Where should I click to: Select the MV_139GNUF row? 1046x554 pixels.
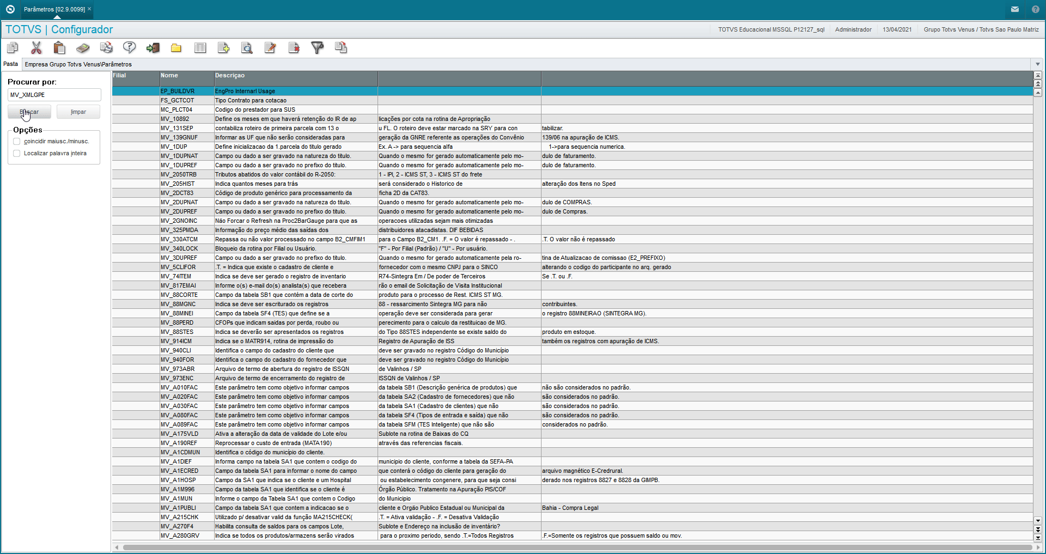[573, 138]
